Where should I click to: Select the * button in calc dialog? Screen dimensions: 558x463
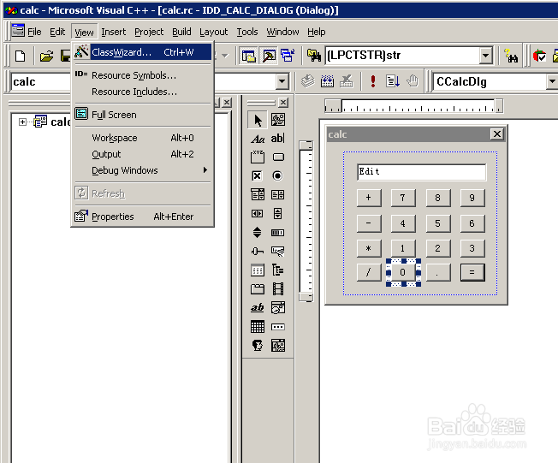369,248
